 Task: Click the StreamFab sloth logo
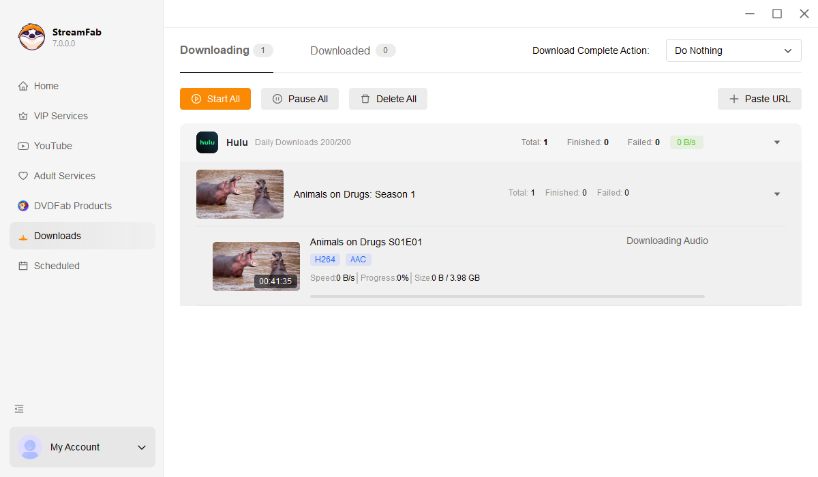pos(31,37)
